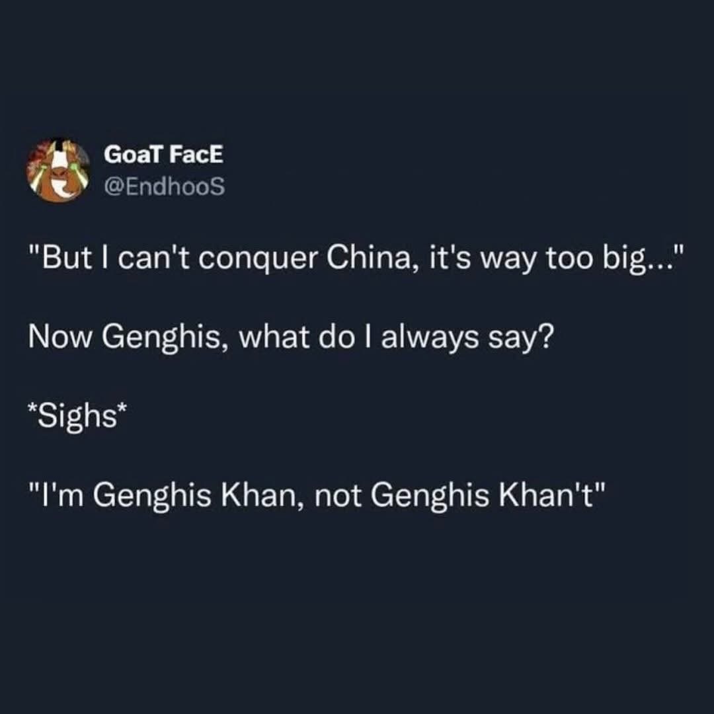Select the "But I can't conquer China" line
Image resolution: width=714 pixels, height=714 pixels.
(356, 258)
